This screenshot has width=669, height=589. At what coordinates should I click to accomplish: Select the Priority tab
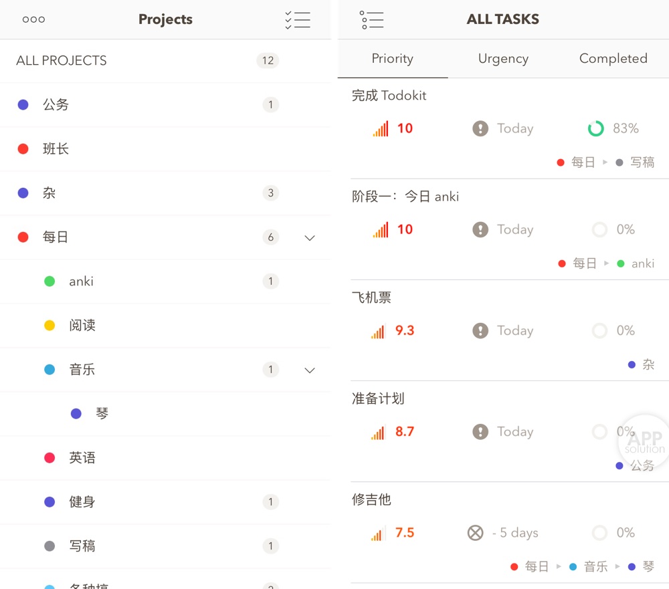pos(393,59)
